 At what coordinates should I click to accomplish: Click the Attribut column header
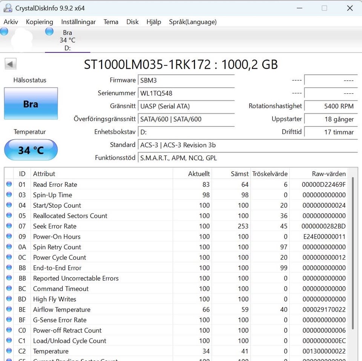tap(102, 174)
